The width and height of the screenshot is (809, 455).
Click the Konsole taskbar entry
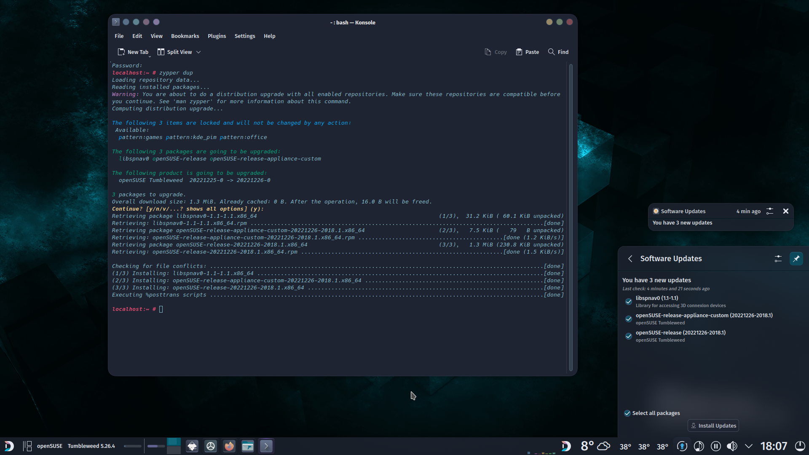[x=266, y=446]
